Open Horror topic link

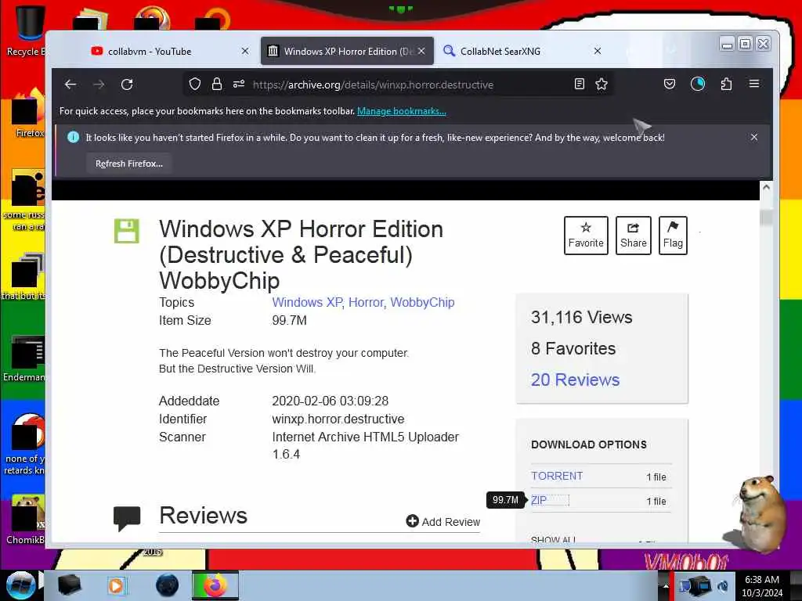click(x=367, y=303)
